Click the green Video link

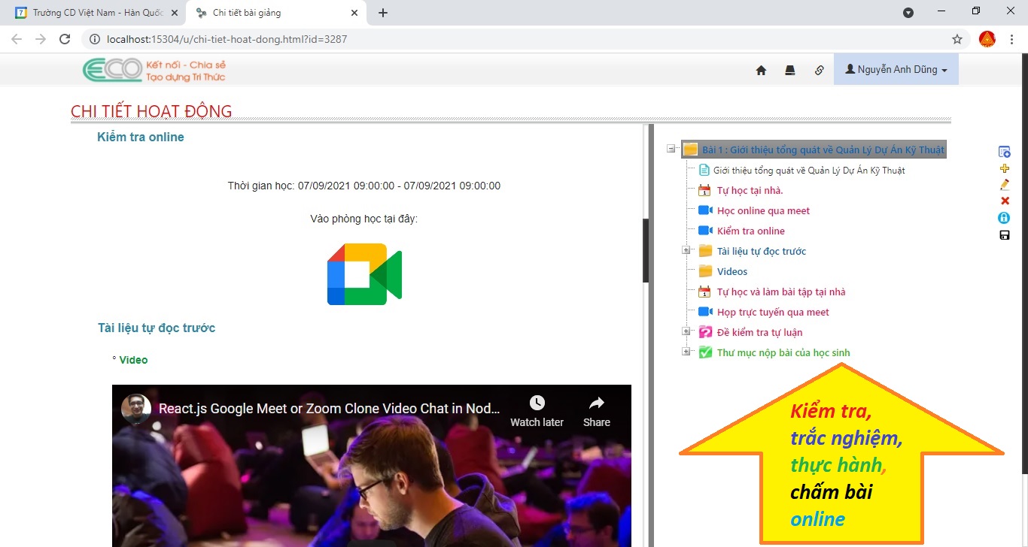click(x=133, y=360)
